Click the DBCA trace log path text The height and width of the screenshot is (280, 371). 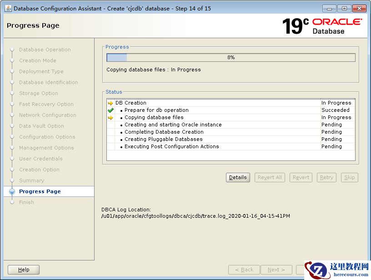(196, 216)
